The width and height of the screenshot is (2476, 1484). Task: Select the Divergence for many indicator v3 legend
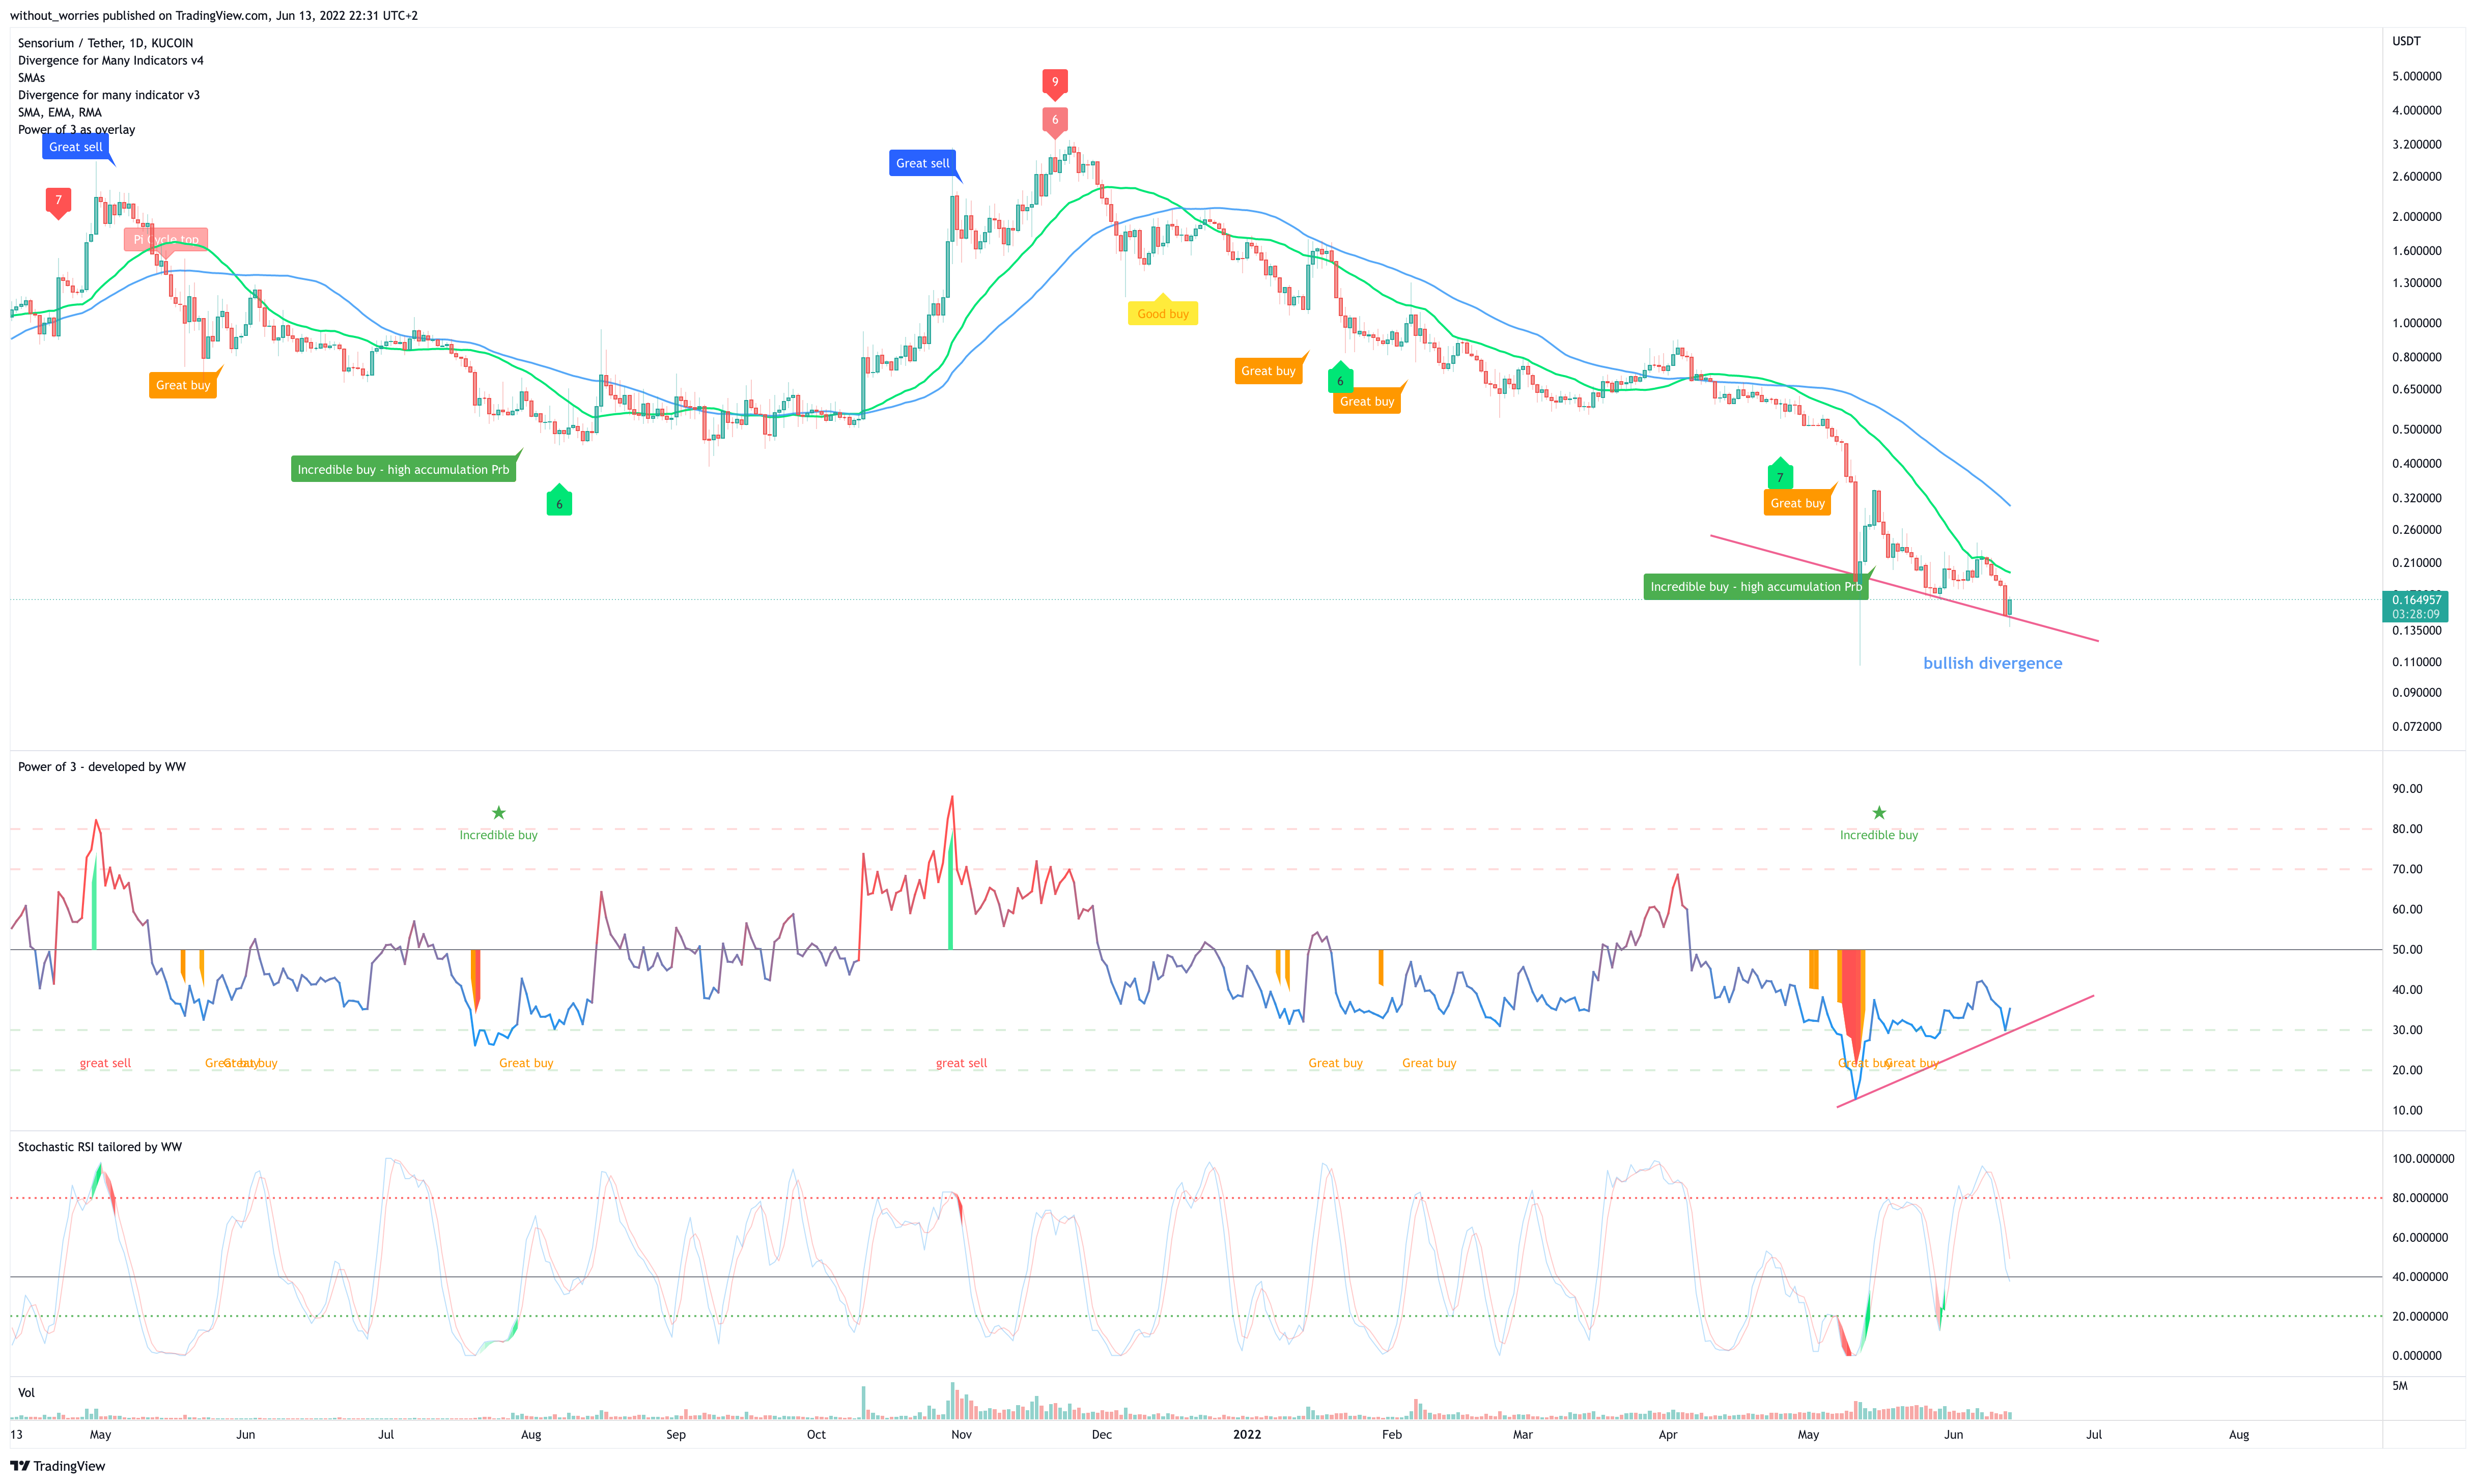pos(108,95)
